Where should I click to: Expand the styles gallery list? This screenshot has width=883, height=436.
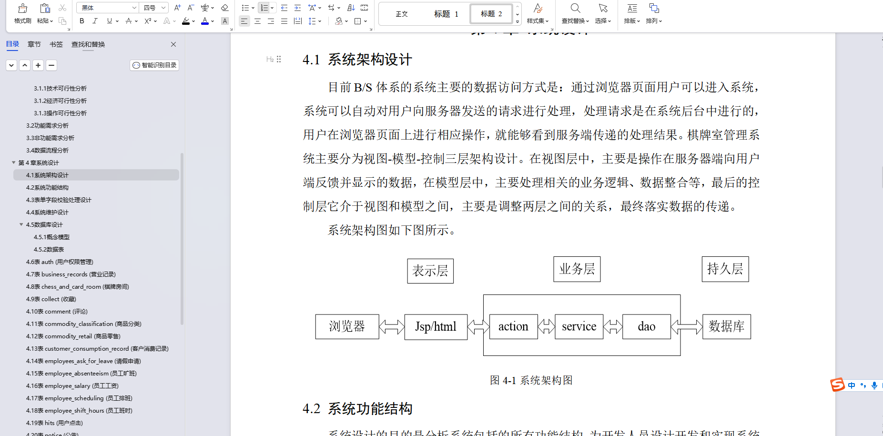click(x=518, y=21)
